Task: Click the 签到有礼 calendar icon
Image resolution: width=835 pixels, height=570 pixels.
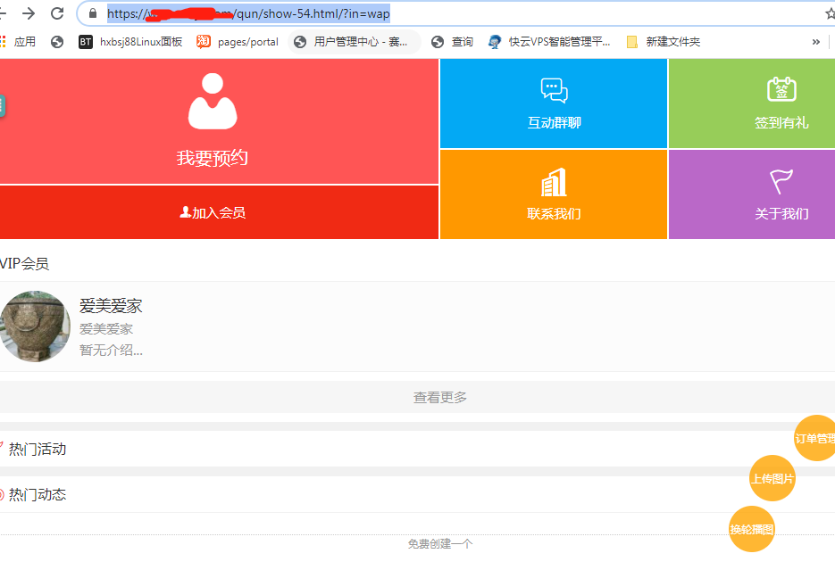Action: 781,89
